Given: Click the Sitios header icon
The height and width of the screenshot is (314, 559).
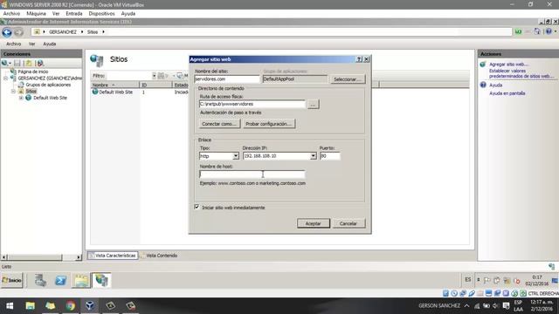Looking at the screenshot, I should pyautogui.click(x=97, y=60).
